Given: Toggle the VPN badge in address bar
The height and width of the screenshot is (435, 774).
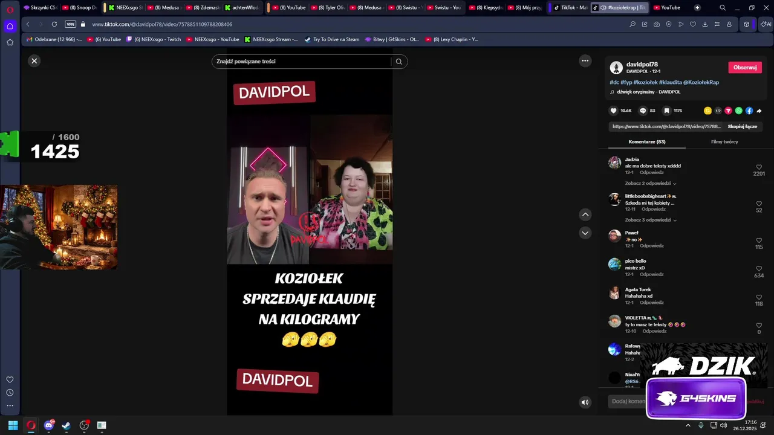Looking at the screenshot, I should pos(70,24).
